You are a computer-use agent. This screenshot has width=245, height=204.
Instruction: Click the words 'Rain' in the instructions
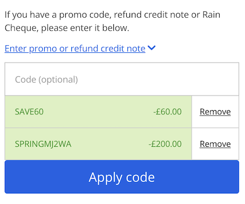(x=212, y=15)
